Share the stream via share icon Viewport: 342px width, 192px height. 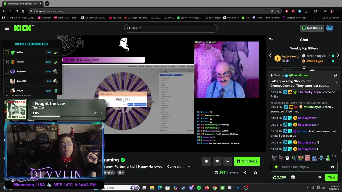[x=245, y=172]
